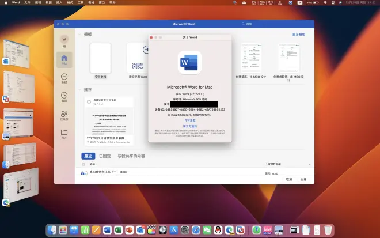Launch PowerPoint from the Dock
Viewport: 380px width, 238px height.
tap(130, 230)
